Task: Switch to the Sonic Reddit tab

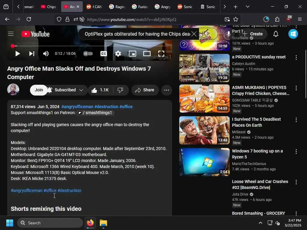Action: click(186, 7)
